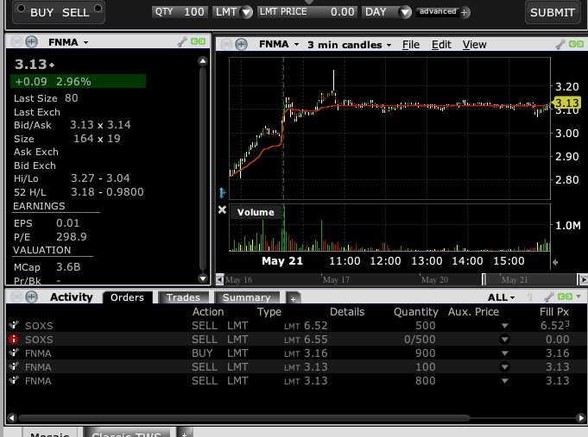Open wrench settings in Activity panel
This screenshot has width=588, height=437.
pos(549,297)
